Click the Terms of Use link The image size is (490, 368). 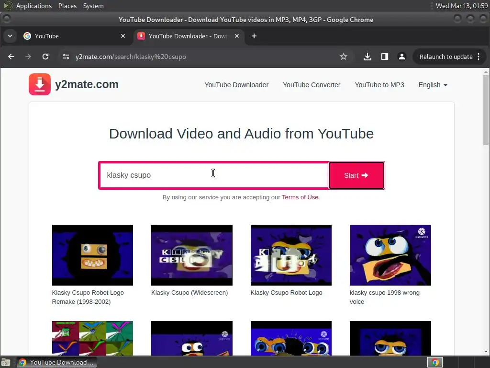click(x=300, y=197)
